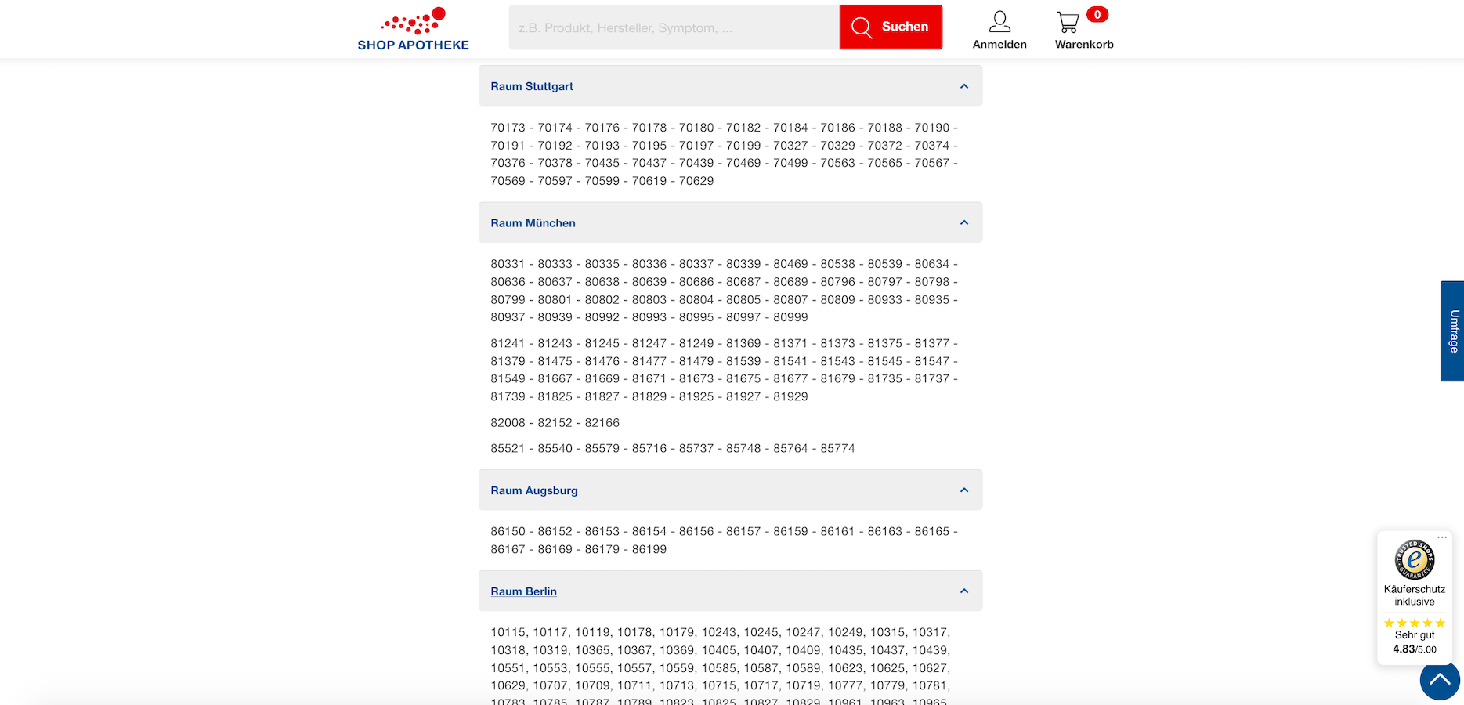
Task: Click the Raum Stuttgart section title
Action: 532,86
